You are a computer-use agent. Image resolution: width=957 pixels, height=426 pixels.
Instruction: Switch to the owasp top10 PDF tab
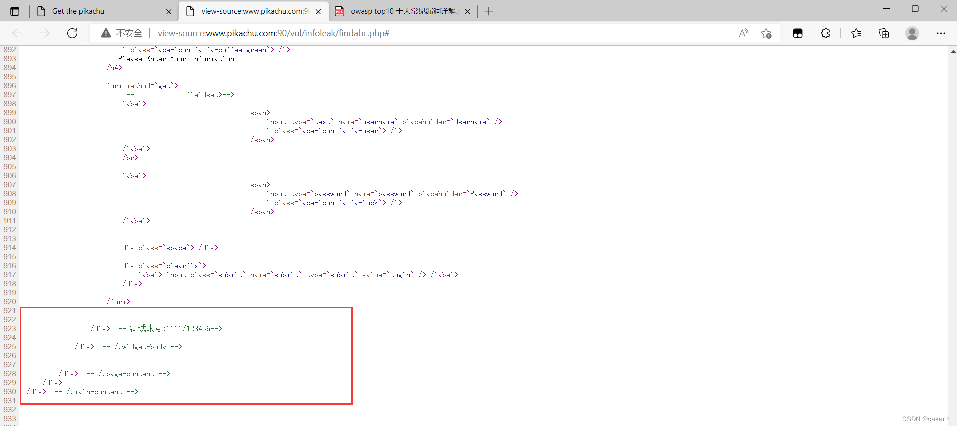(403, 11)
